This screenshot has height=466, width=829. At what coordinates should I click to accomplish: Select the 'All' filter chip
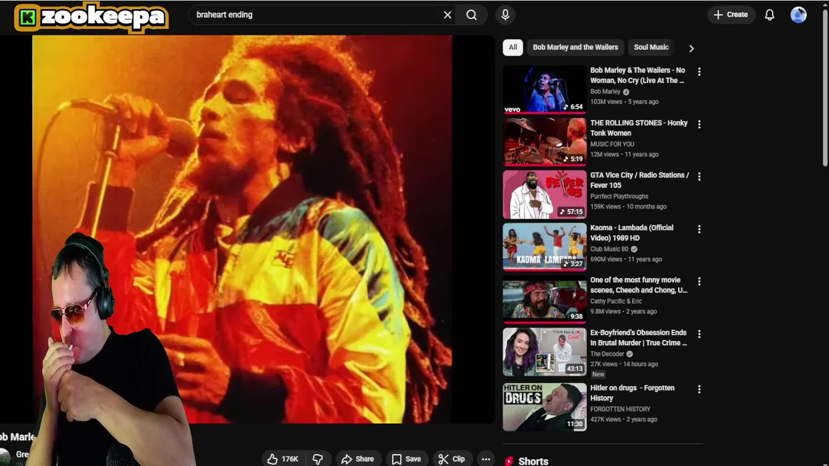coord(513,47)
